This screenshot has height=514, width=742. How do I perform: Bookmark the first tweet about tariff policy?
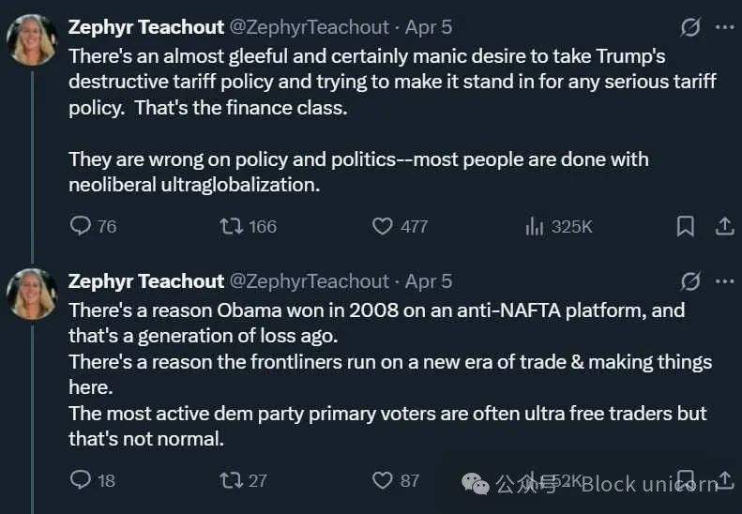(686, 226)
